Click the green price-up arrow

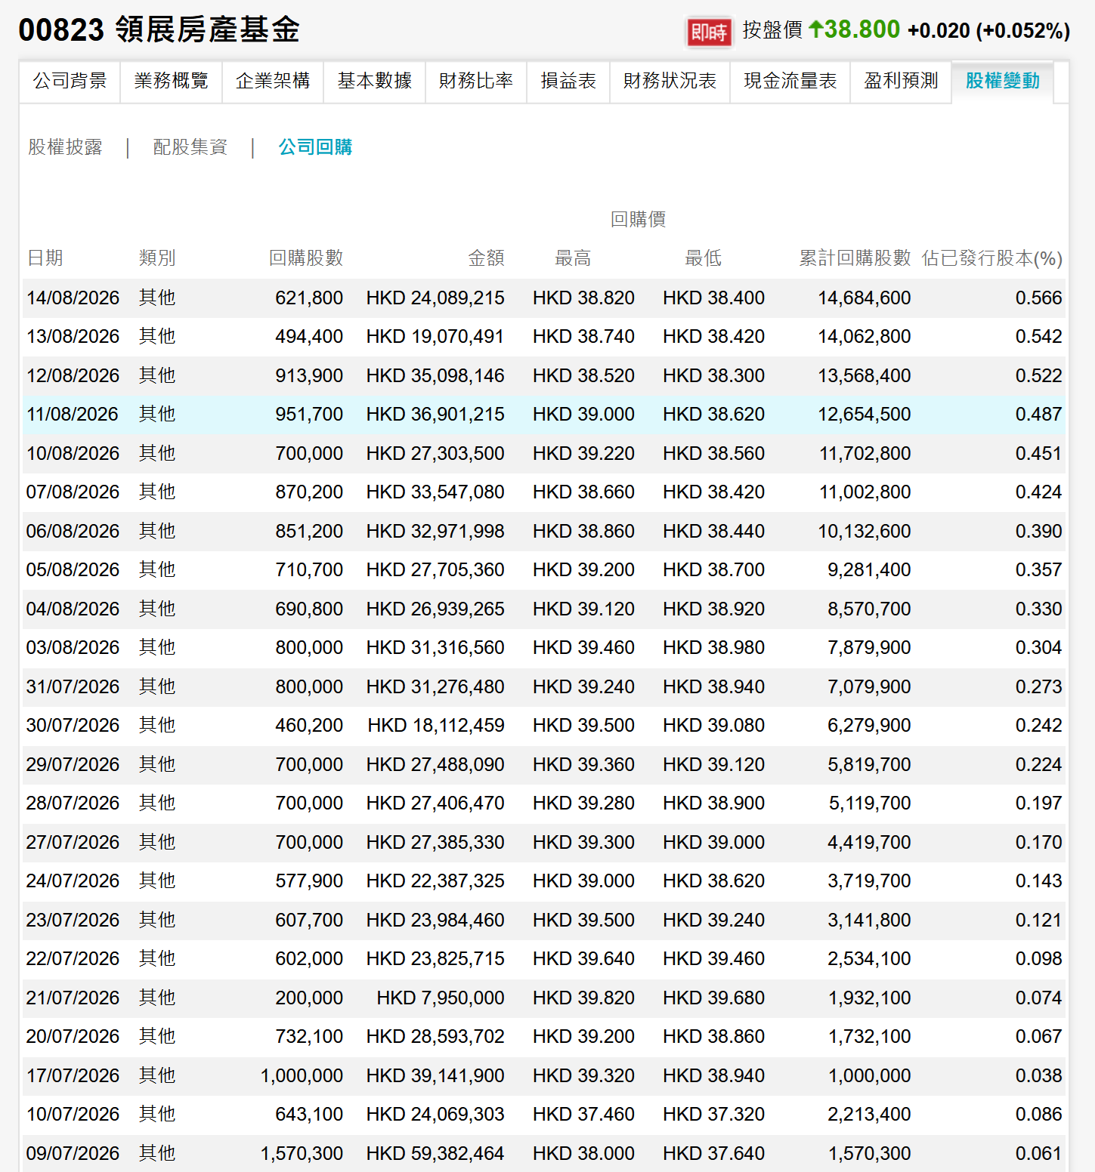pyautogui.click(x=815, y=29)
